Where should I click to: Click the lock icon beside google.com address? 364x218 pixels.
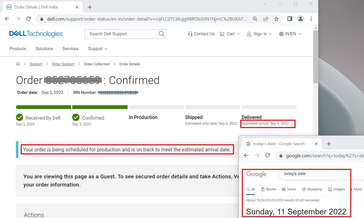(x=281, y=156)
